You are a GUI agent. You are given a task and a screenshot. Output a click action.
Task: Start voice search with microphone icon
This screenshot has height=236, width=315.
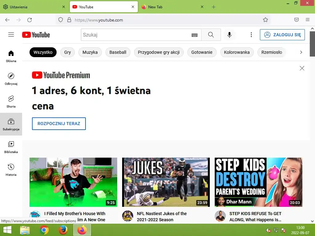tap(229, 35)
